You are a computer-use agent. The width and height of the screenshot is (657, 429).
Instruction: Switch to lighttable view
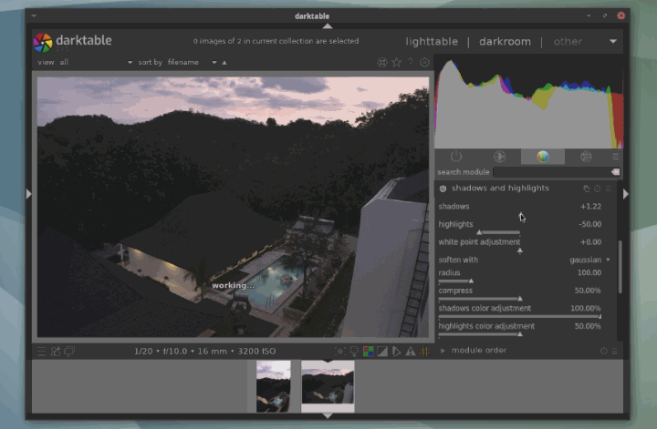click(x=432, y=41)
